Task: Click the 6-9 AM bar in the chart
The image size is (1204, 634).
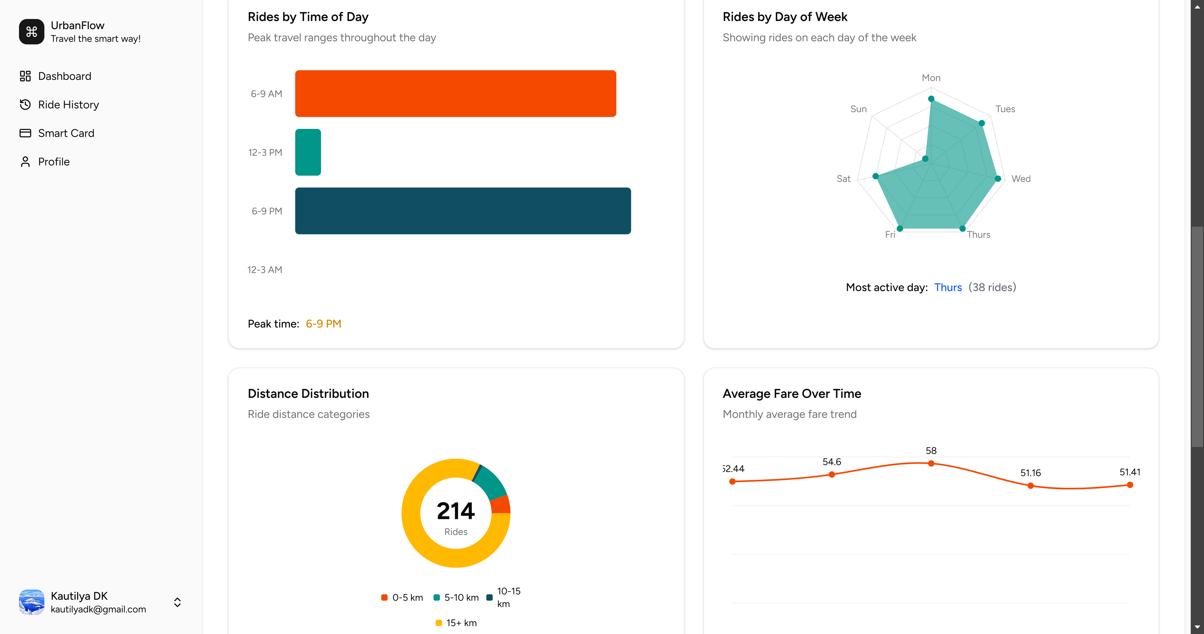Action: (x=456, y=93)
